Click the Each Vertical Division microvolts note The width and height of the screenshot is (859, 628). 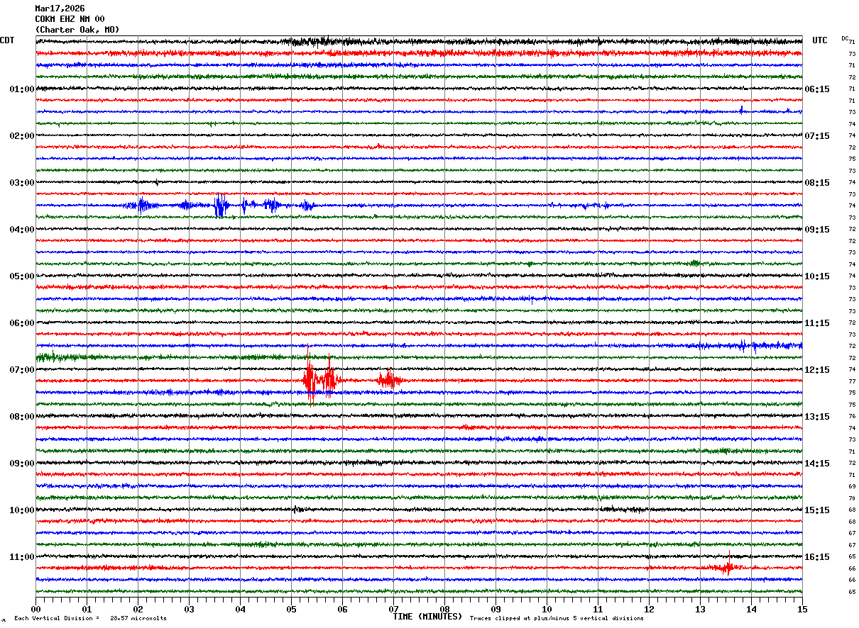(91, 619)
